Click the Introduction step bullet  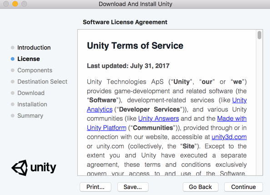[13, 48]
